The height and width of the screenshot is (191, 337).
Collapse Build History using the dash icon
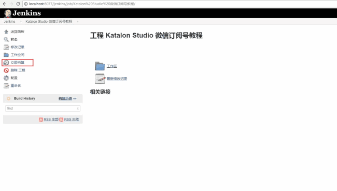click(x=75, y=99)
